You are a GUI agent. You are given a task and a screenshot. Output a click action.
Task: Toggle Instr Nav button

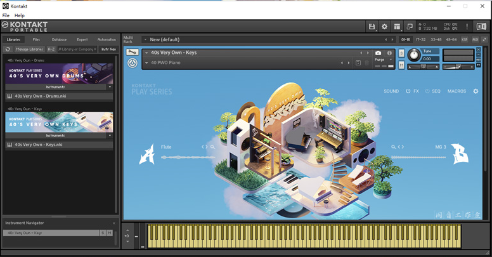108,49
